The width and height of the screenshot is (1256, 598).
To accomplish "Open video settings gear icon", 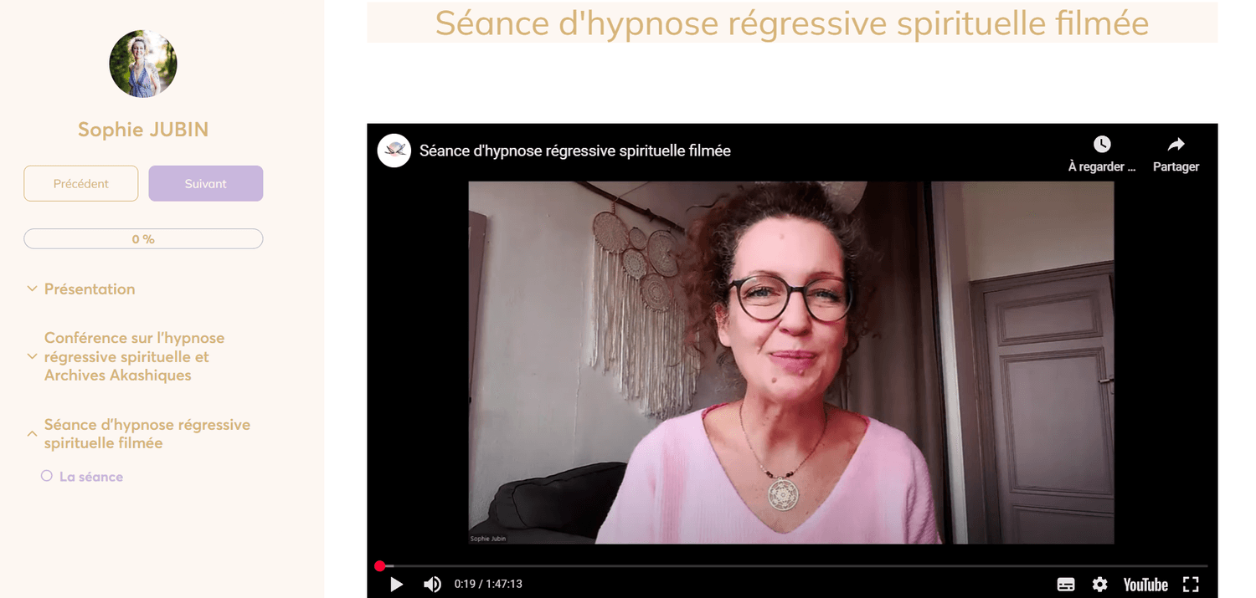I will (x=1100, y=585).
